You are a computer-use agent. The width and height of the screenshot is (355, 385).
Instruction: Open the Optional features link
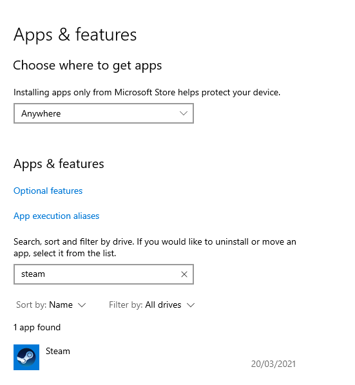pyautogui.click(x=48, y=191)
